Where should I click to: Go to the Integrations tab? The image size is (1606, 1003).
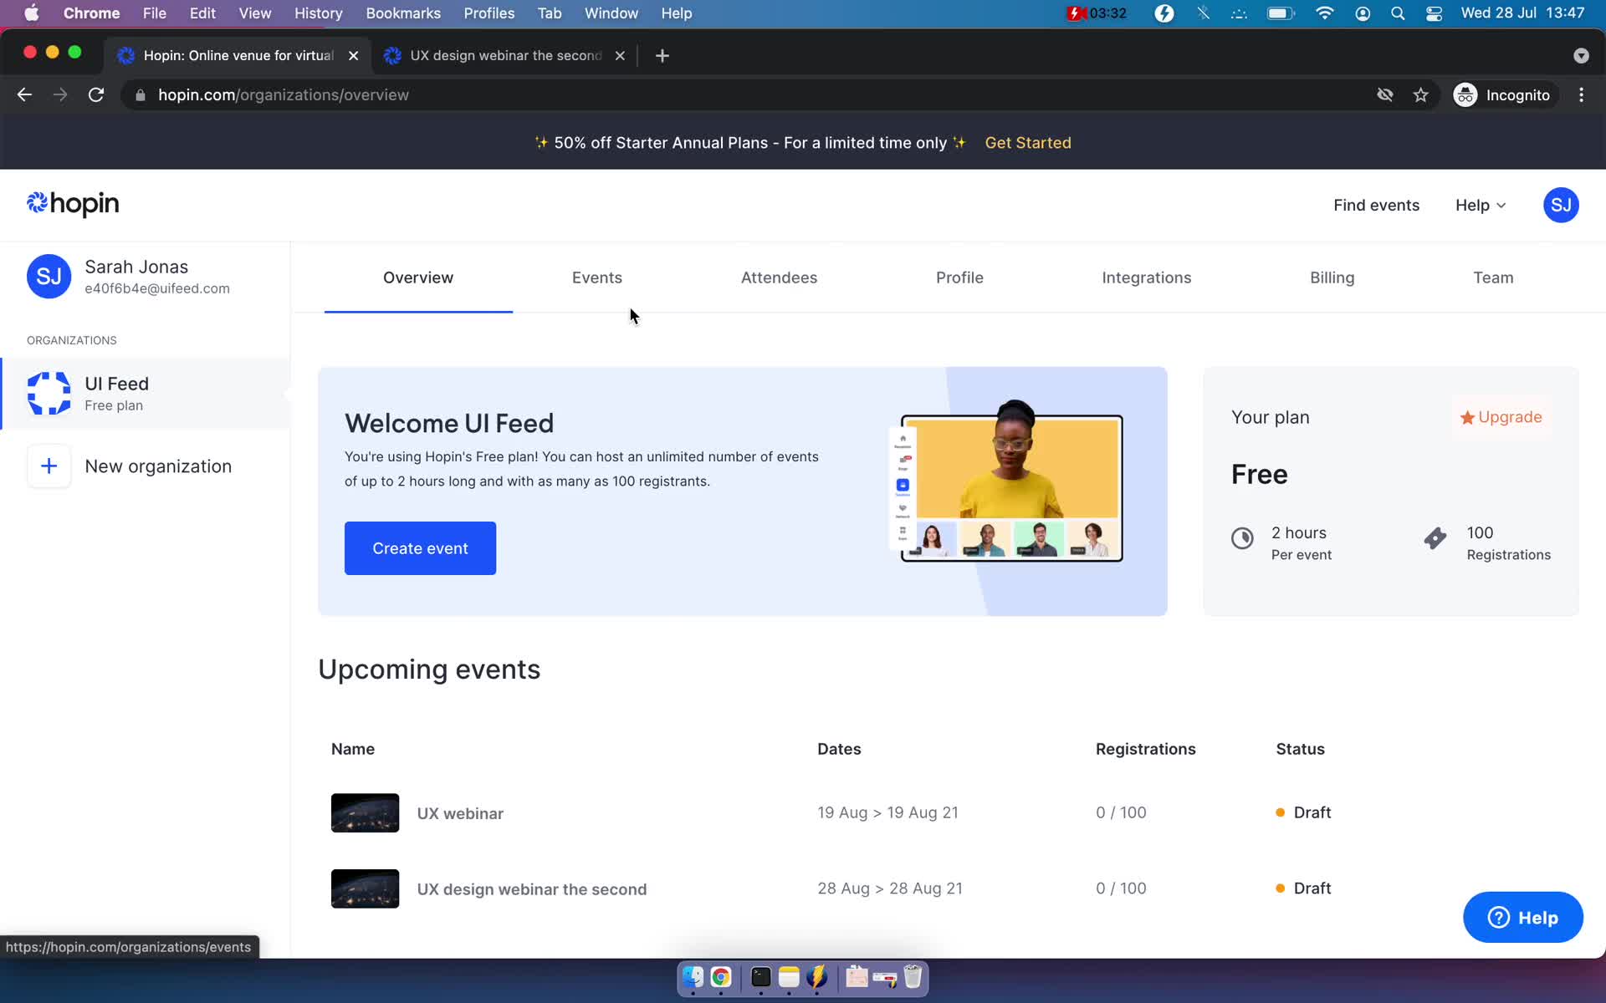point(1146,277)
